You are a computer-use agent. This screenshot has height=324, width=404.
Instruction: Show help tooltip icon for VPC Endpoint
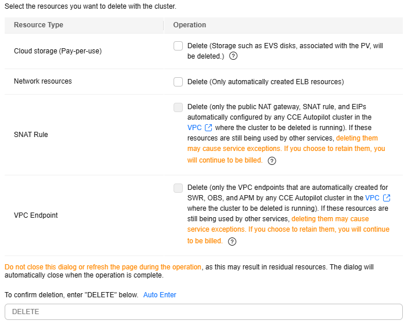232,242
